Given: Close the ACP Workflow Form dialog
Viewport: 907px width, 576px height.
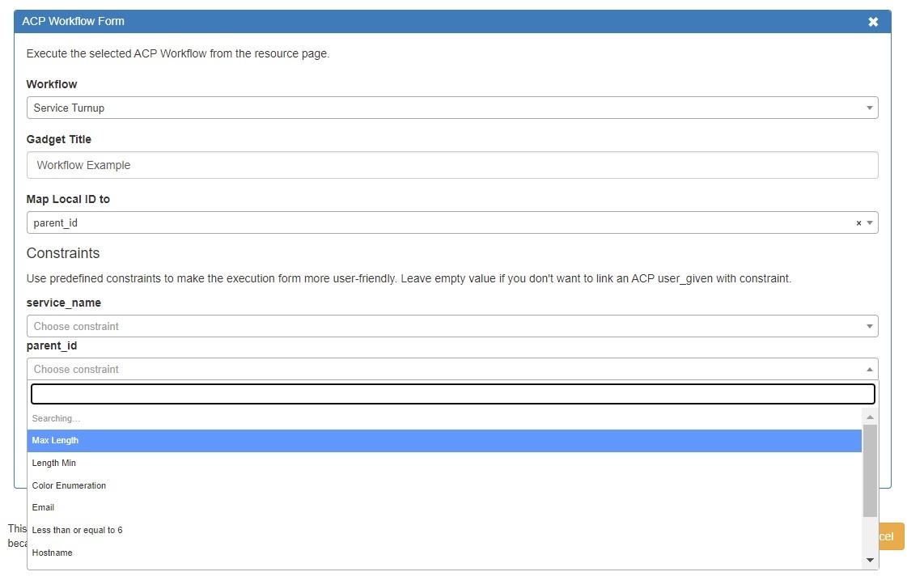Looking at the screenshot, I should pos(873,22).
